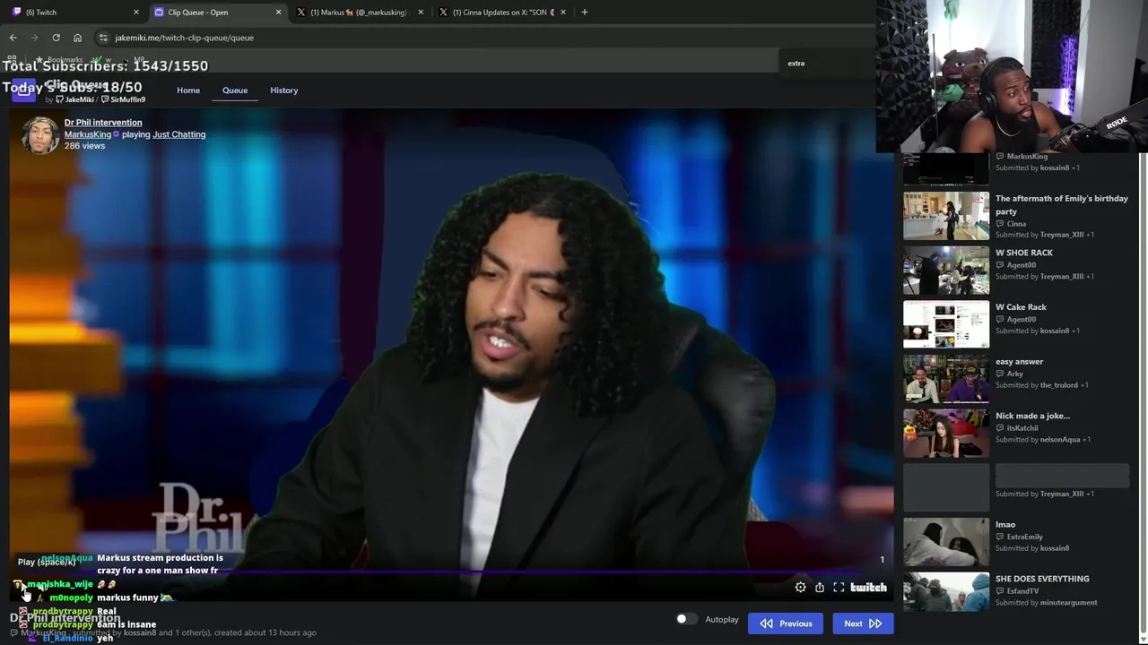Open SirMuffin9 Twitch link

[123, 99]
